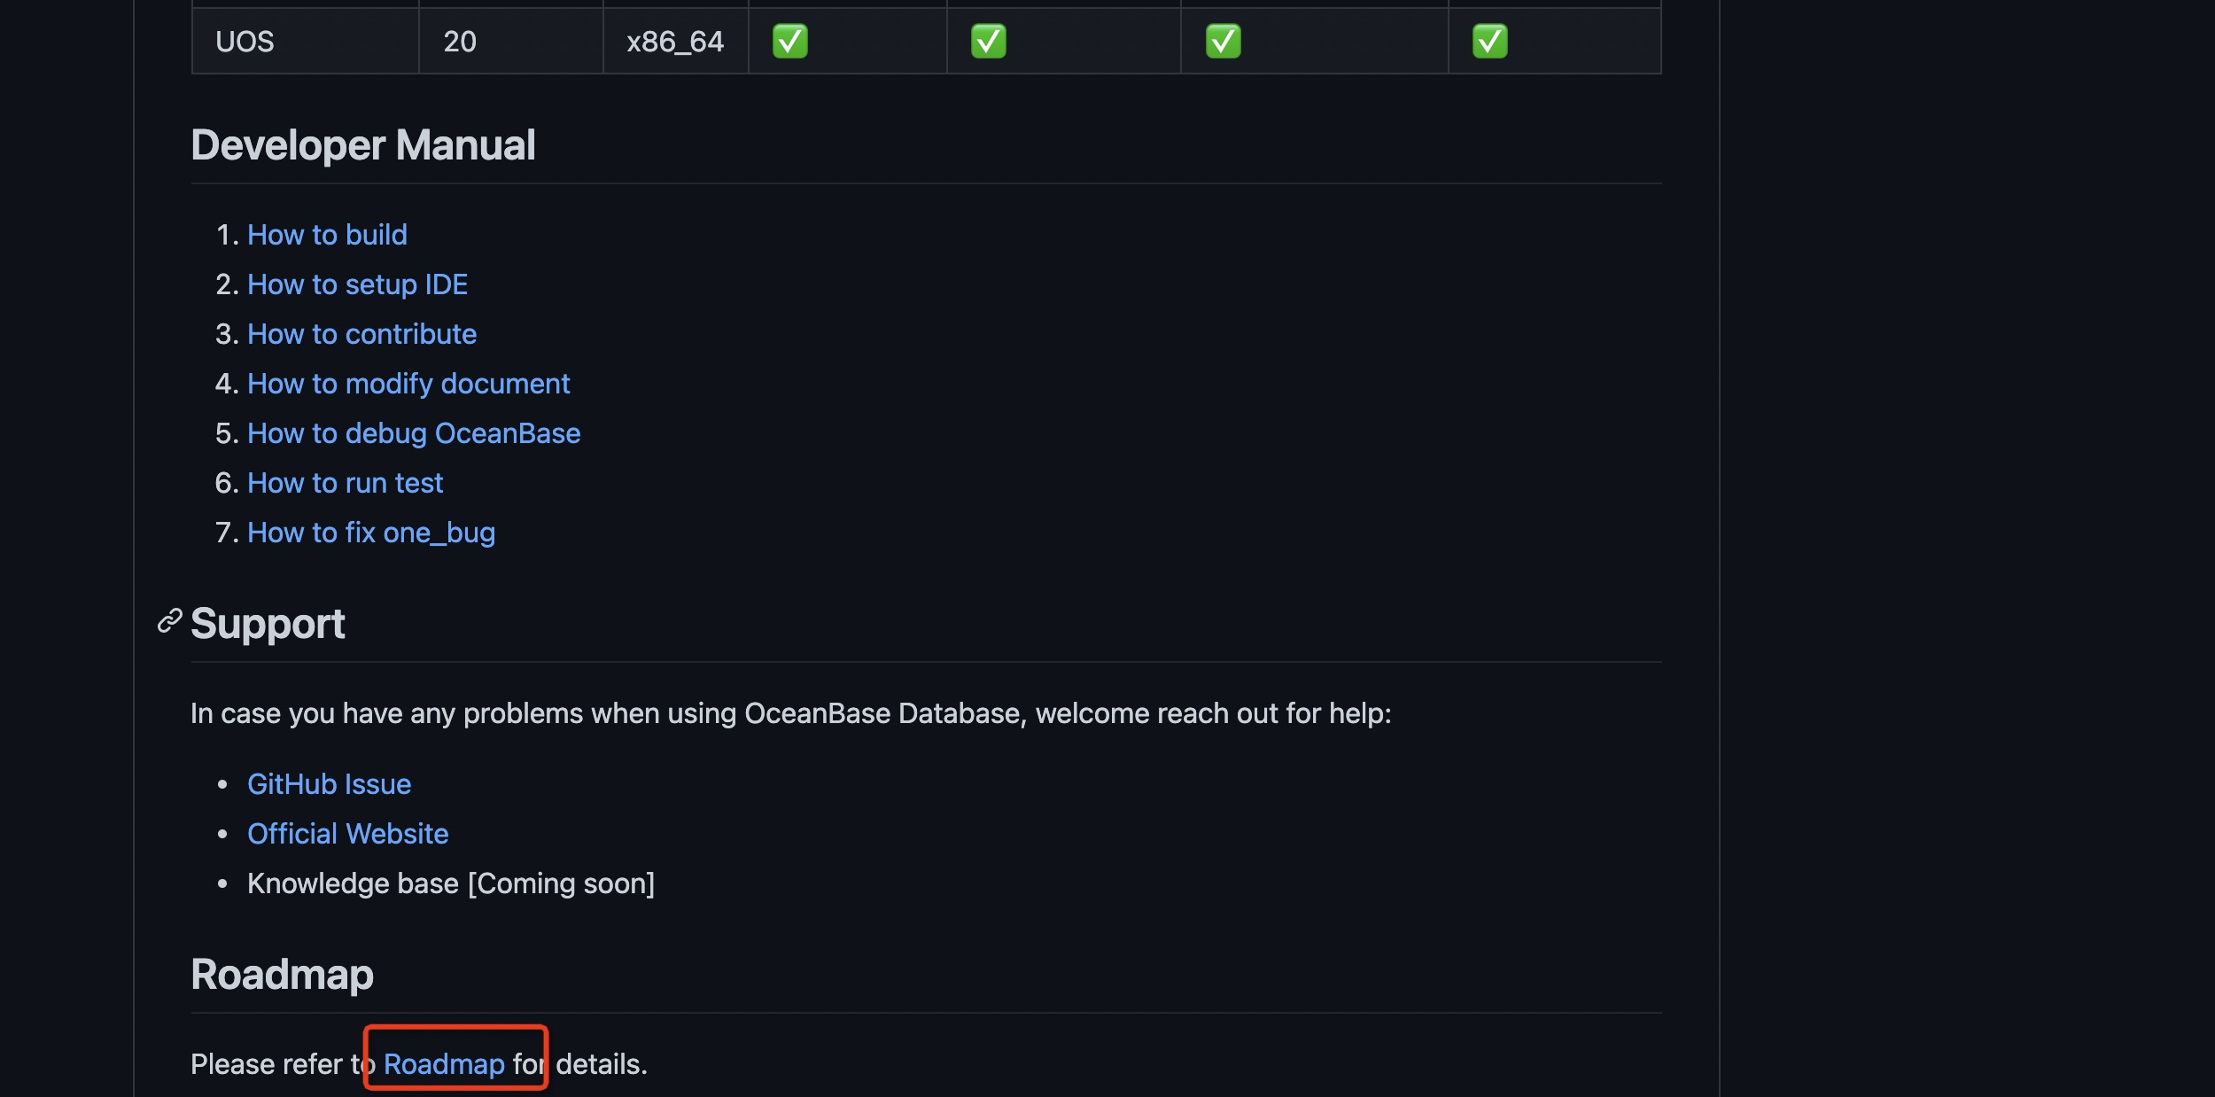Click the version 20 table cell
The image size is (2215, 1097).
(x=511, y=42)
